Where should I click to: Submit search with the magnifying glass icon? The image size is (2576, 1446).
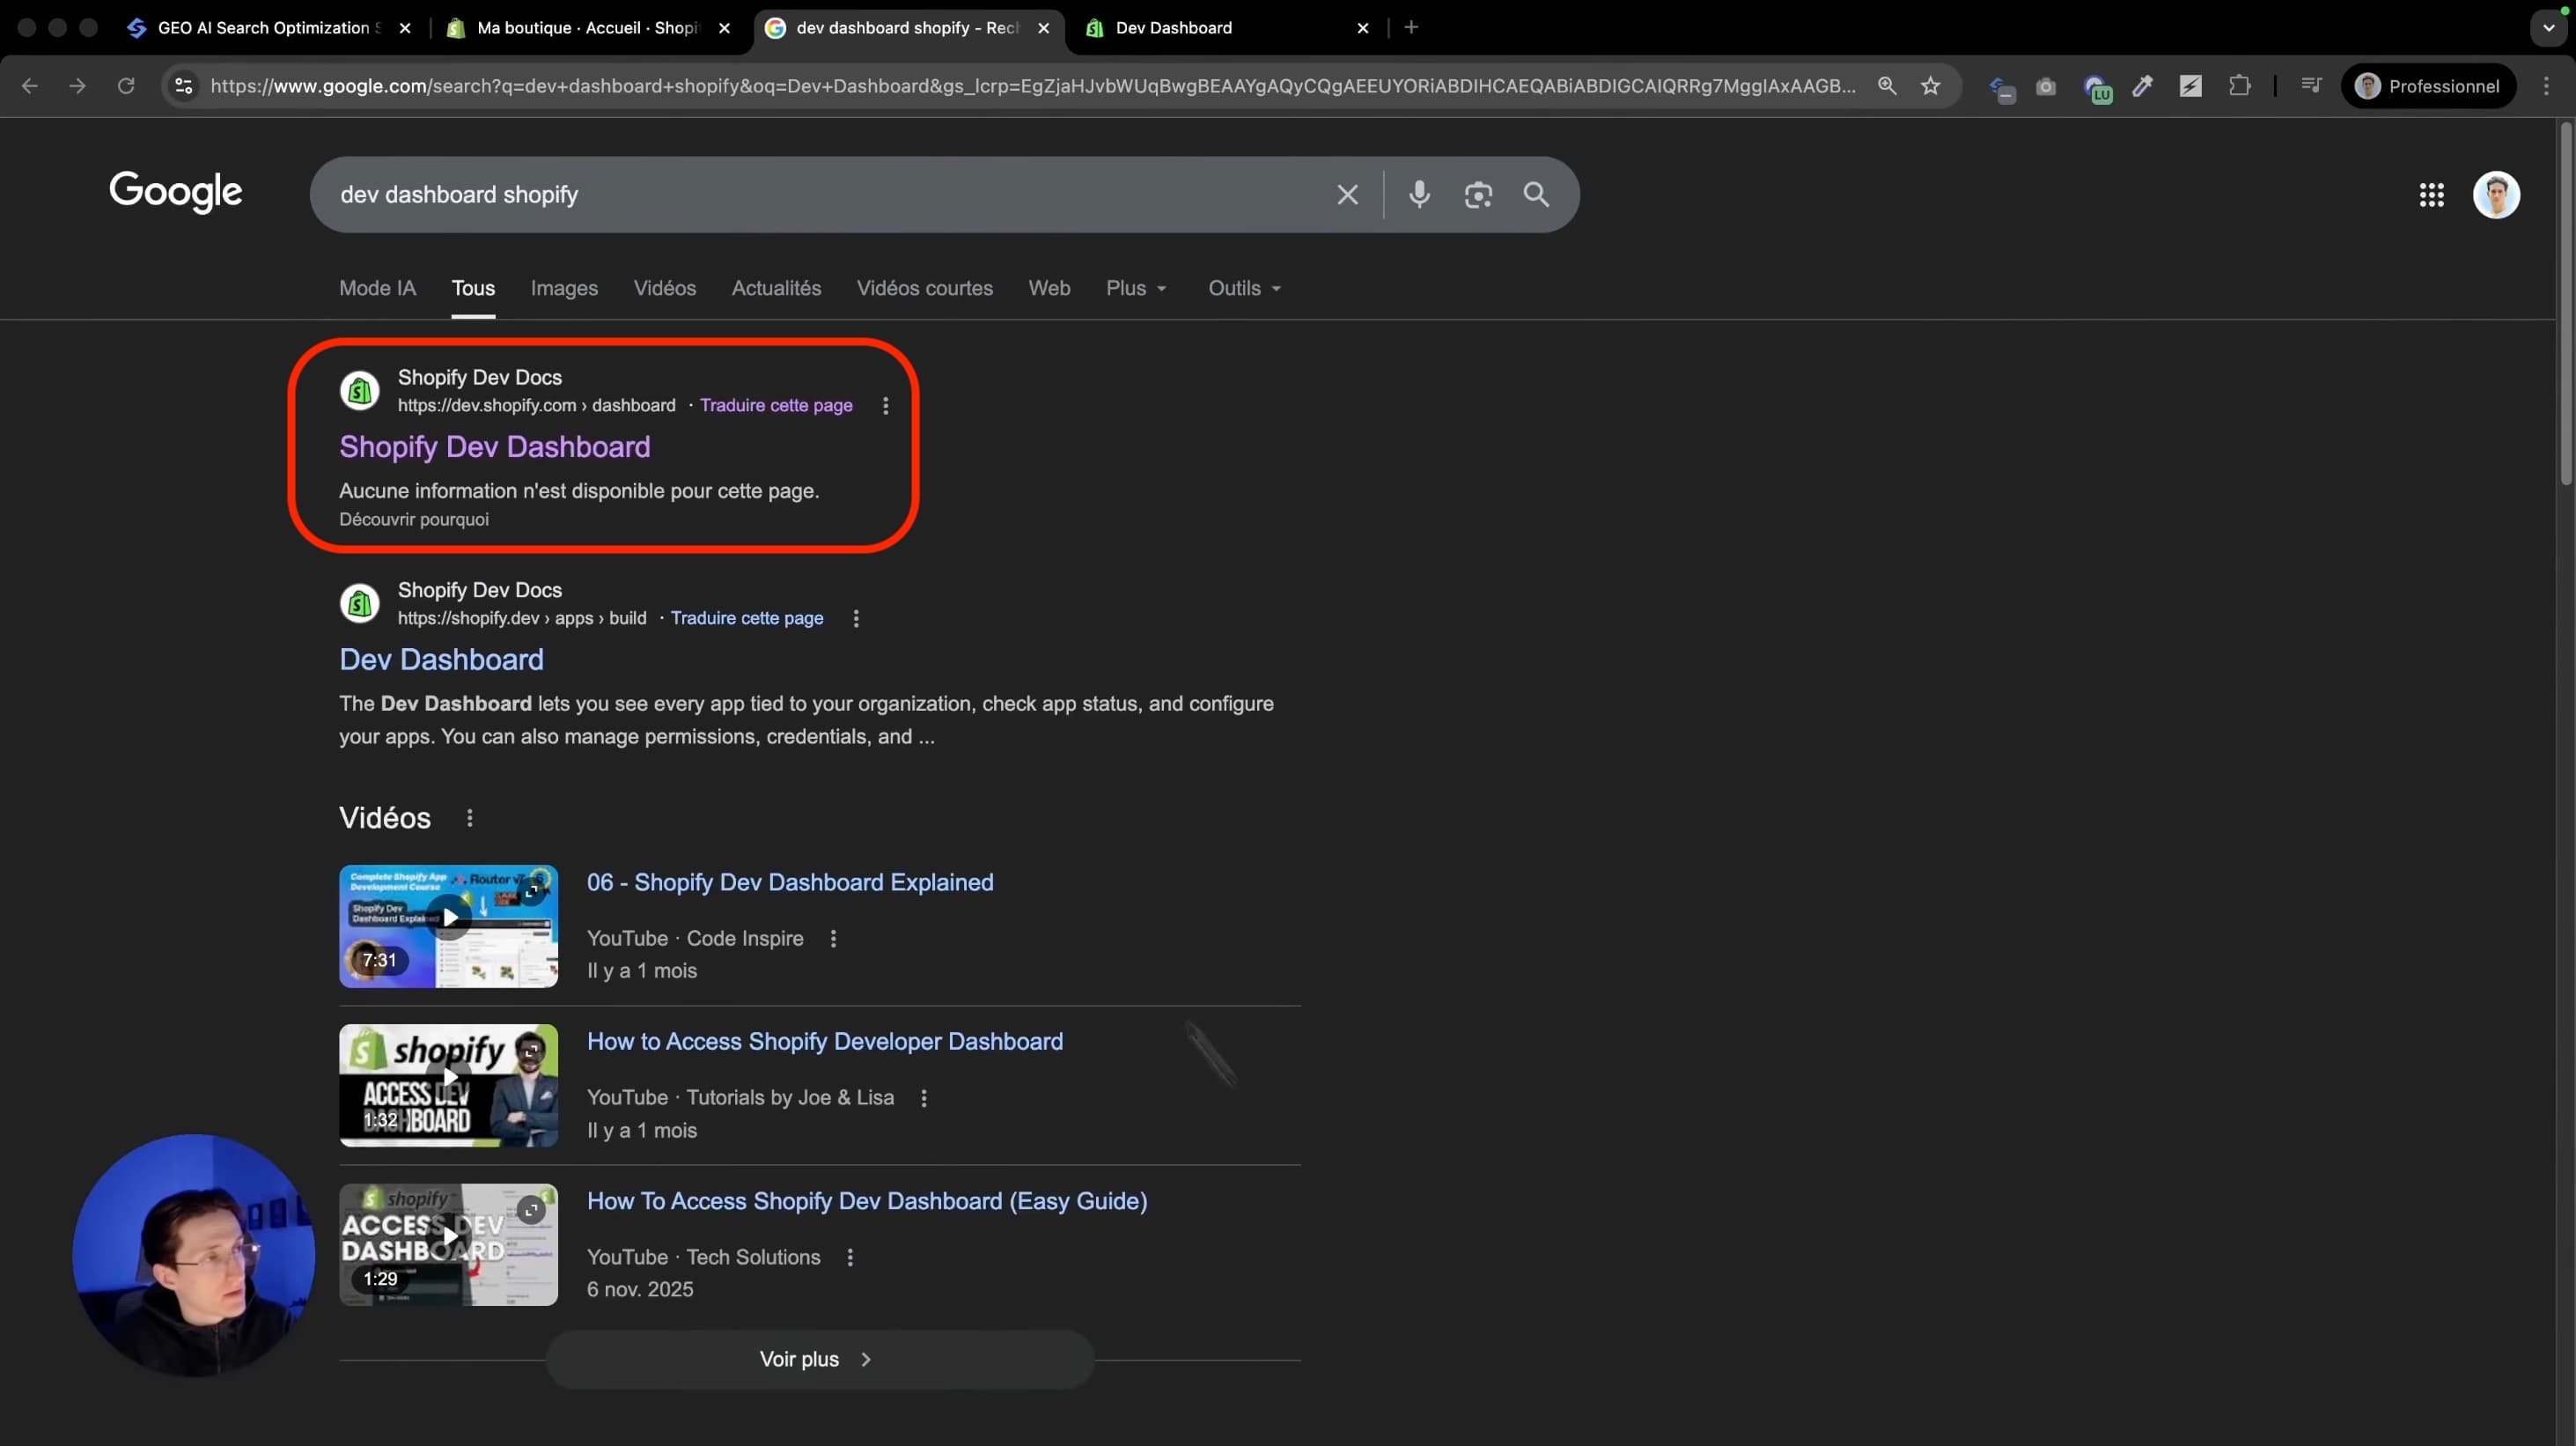pyautogui.click(x=1536, y=195)
